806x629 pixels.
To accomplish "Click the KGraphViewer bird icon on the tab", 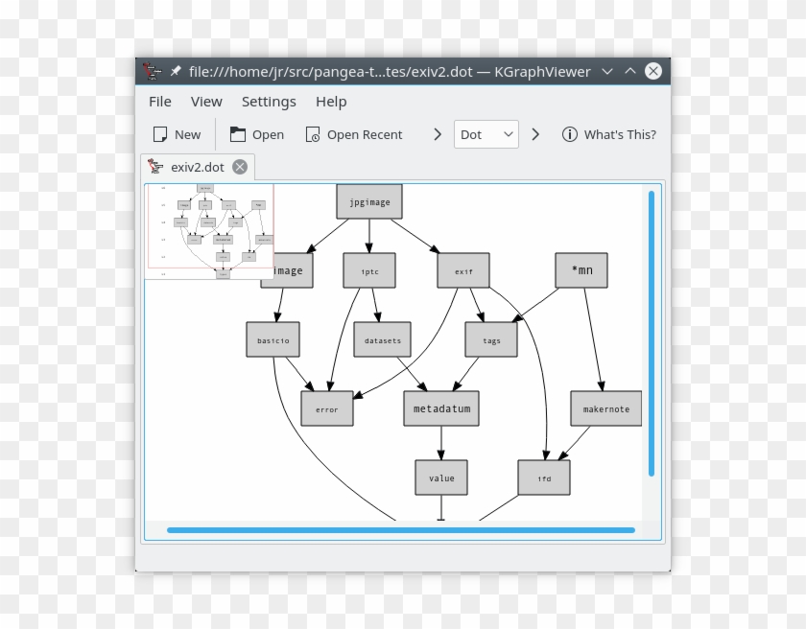I will coord(156,166).
